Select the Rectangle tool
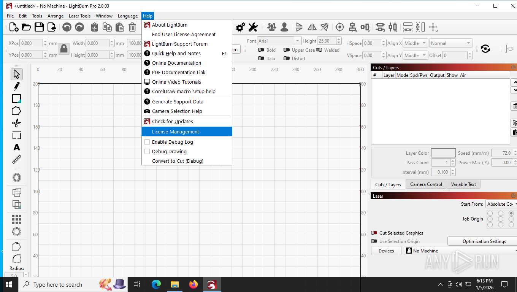Image resolution: width=517 pixels, height=292 pixels. (16, 98)
